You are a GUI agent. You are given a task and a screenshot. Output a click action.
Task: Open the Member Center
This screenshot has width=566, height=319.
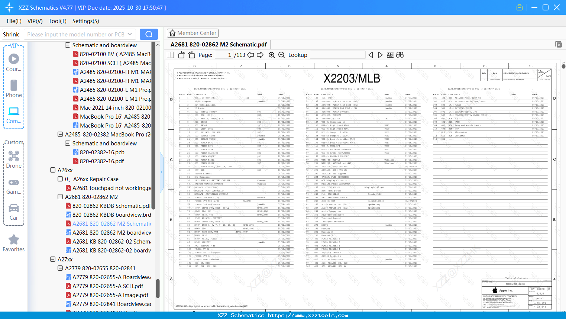pos(193,33)
